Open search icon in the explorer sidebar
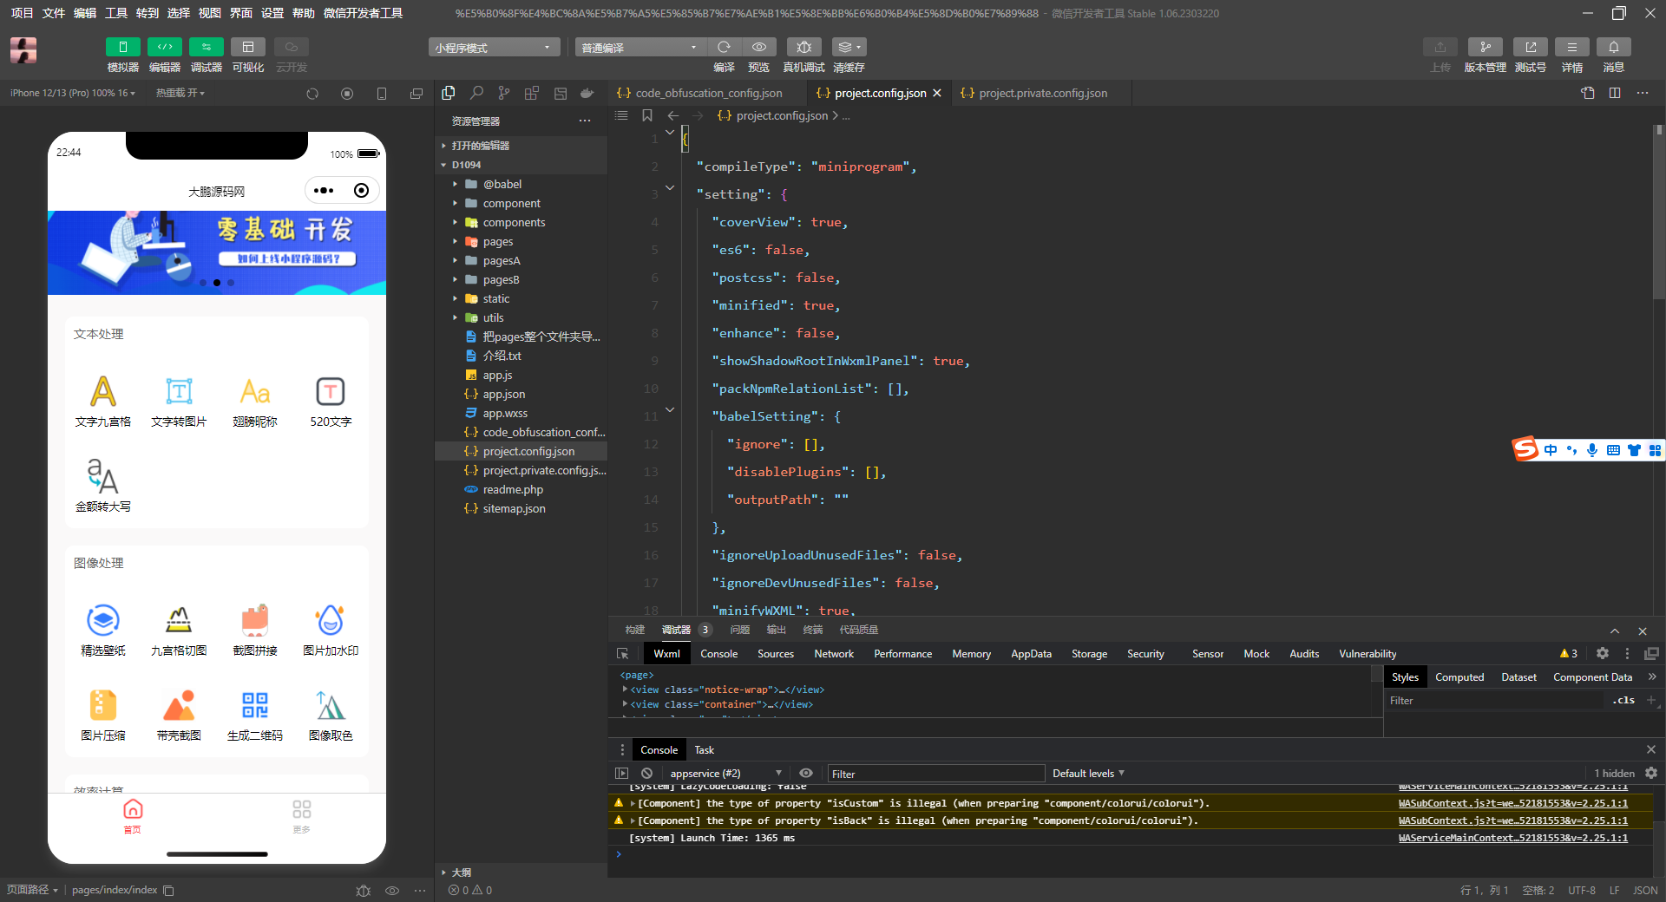 pos(476,93)
